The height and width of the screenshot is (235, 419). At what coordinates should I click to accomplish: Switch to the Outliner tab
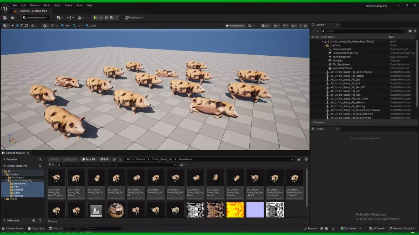(320, 25)
